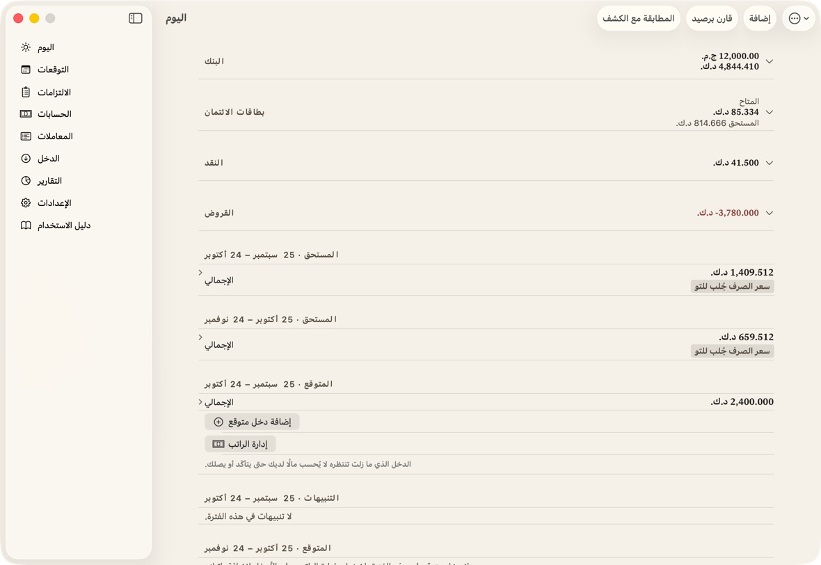Image resolution: width=821 pixels, height=565 pixels.
Task: Click the 85.334 د.ك. available credit
Action: (735, 112)
